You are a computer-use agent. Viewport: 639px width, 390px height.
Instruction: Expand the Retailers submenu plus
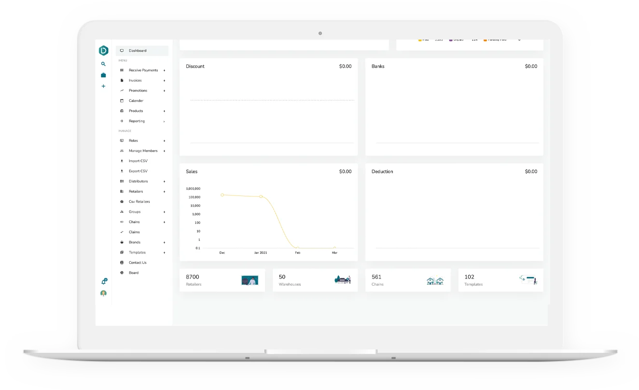coord(164,192)
